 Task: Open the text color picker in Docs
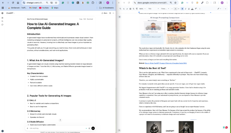[x=192, y=9]
